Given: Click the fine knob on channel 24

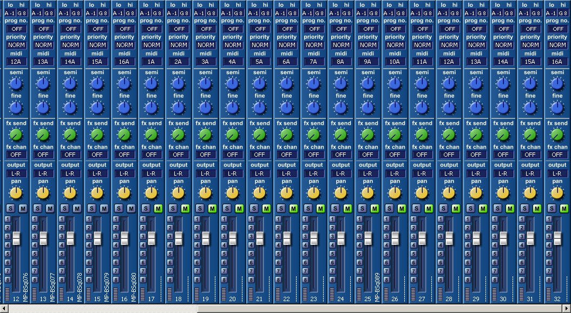Looking at the screenshot, I should (x=340, y=108).
